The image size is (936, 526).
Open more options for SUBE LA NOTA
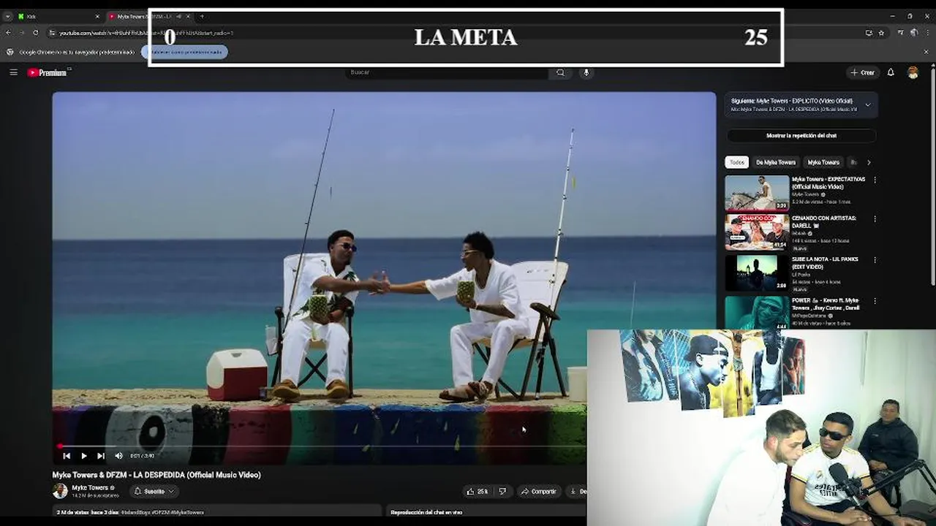pos(875,259)
